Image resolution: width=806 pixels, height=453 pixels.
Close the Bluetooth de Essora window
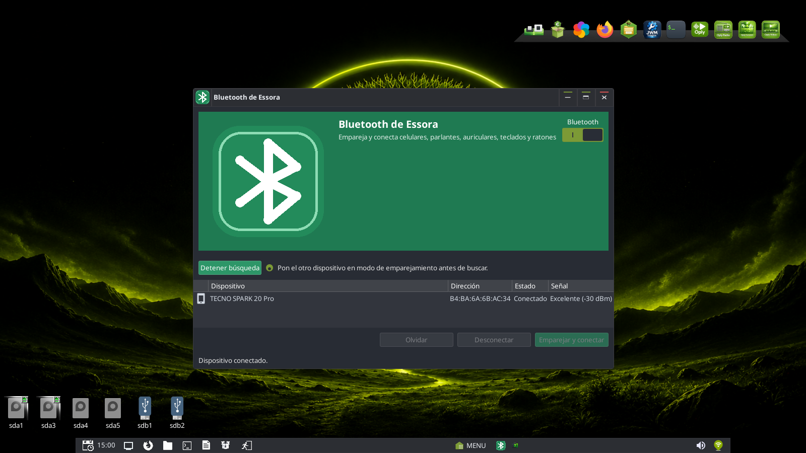pyautogui.click(x=604, y=97)
